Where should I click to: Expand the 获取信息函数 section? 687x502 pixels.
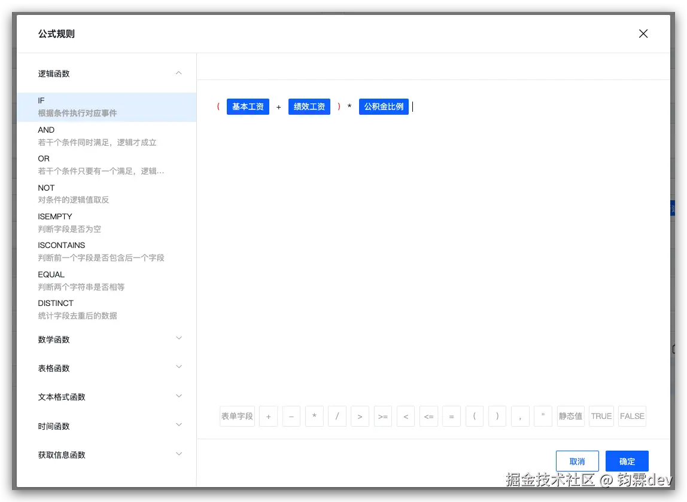pos(179,454)
